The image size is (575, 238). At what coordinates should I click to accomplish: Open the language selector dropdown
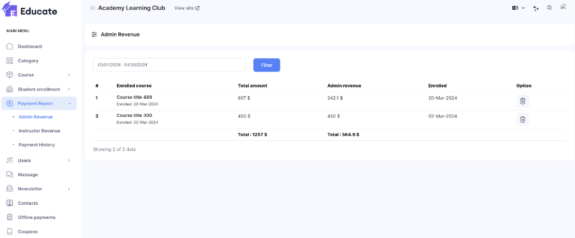coord(518,8)
